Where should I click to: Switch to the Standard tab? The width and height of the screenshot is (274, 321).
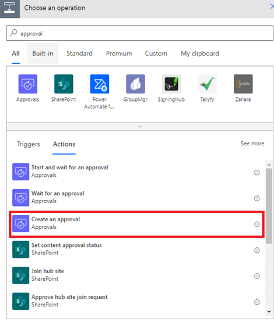(x=79, y=54)
